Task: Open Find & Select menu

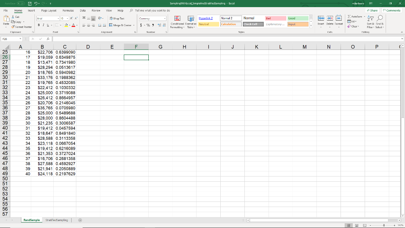Action: [x=379, y=22]
